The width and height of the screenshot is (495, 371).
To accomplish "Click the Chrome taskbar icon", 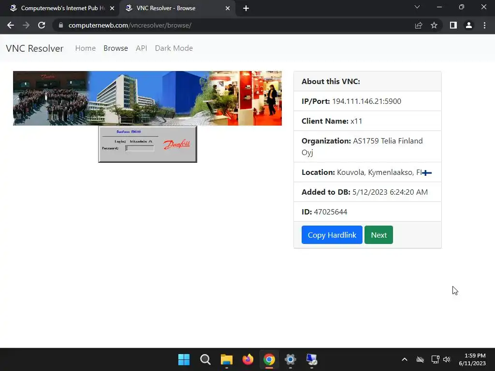I will click(x=269, y=359).
